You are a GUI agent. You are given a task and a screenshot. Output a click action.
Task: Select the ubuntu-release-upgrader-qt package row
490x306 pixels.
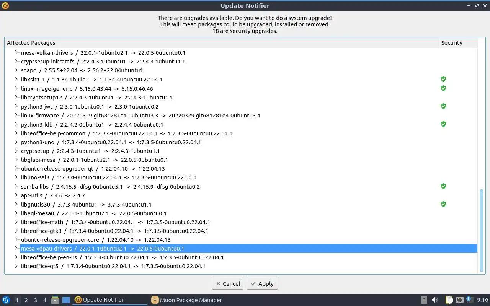point(248,169)
